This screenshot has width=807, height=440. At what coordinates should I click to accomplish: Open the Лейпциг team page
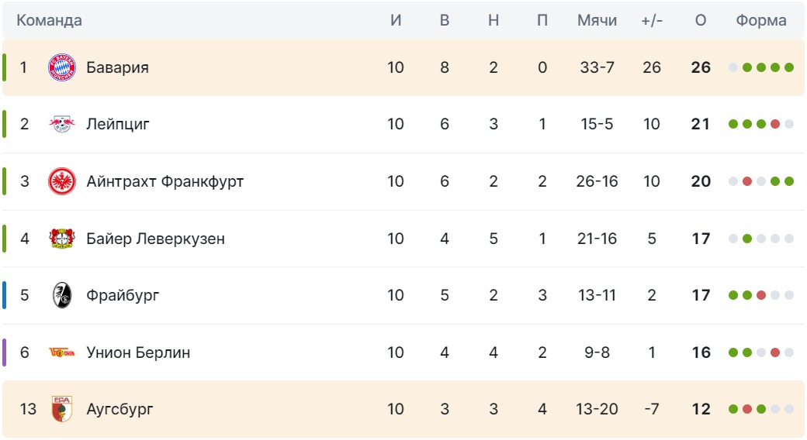pyautogui.click(x=118, y=124)
